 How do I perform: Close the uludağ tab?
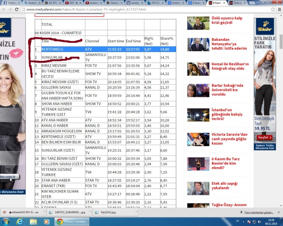pos(142,3)
